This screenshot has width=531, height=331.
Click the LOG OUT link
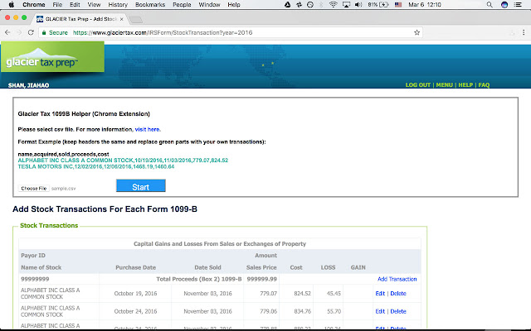click(417, 85)
